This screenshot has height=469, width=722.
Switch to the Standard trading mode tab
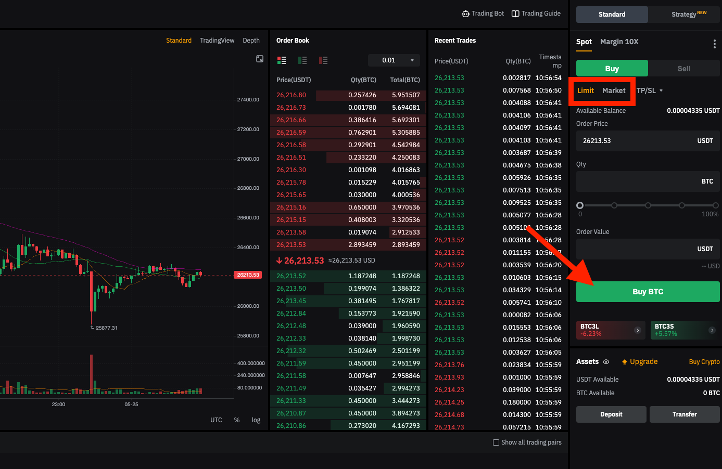(x=612, y=15)
